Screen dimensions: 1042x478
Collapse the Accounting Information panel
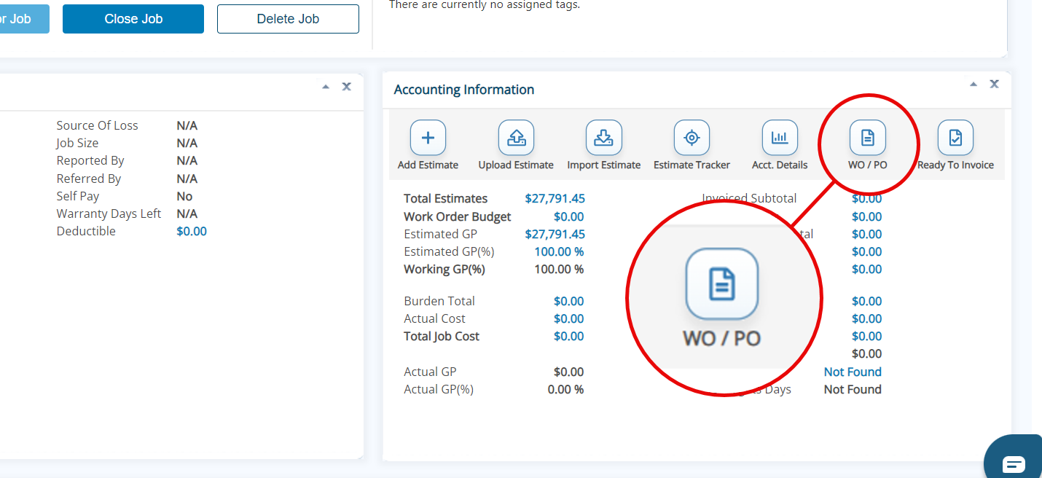974,84
